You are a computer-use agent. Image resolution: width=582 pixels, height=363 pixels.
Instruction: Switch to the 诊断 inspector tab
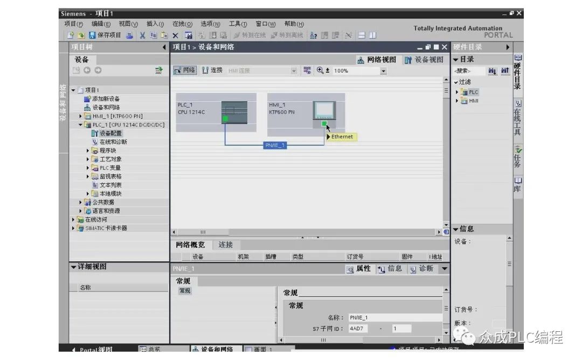point(421,268)
